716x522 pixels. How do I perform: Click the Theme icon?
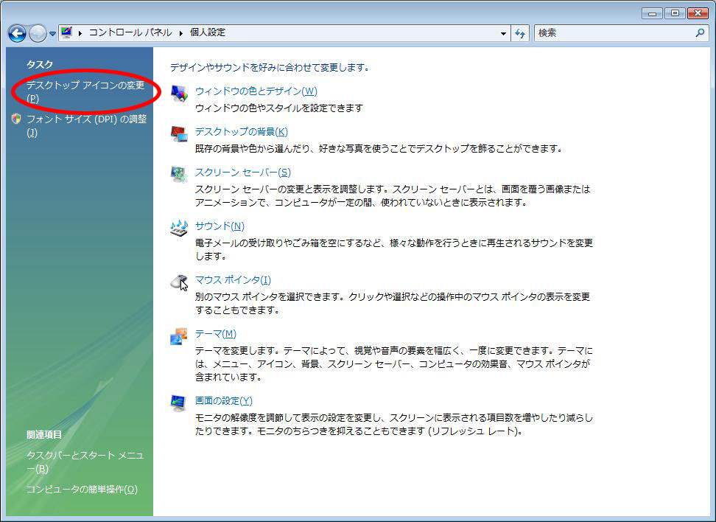click(179, 336)
